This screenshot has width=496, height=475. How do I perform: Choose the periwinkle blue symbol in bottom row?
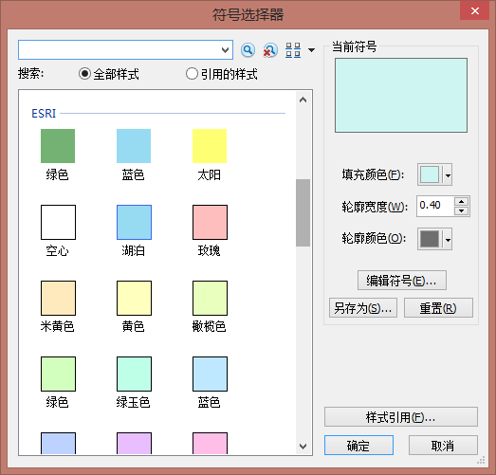(58, 444)
